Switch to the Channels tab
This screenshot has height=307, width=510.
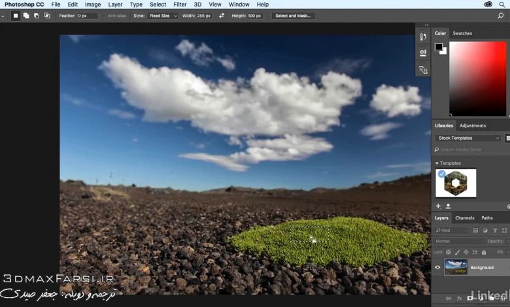464,218
